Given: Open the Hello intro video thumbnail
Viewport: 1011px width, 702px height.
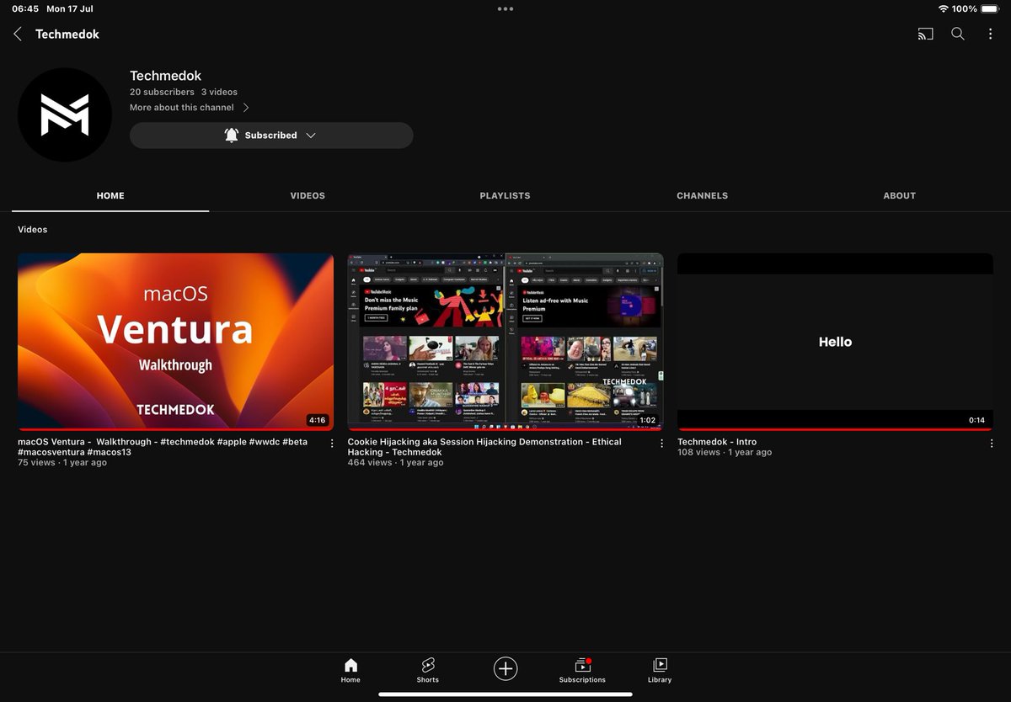Looking at the screenshot, I should (835, 342).
